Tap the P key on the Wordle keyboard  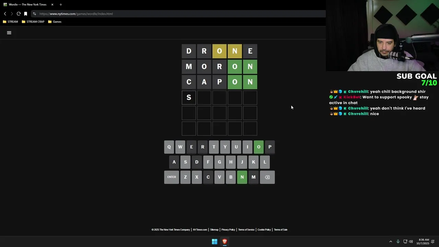(270, 147)
